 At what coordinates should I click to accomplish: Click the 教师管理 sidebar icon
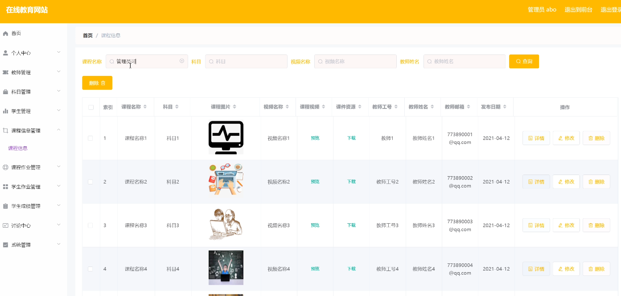5,72
